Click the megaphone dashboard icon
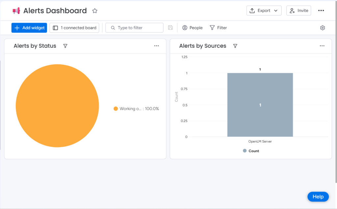The image size is (337, 209). coord(16,11)
